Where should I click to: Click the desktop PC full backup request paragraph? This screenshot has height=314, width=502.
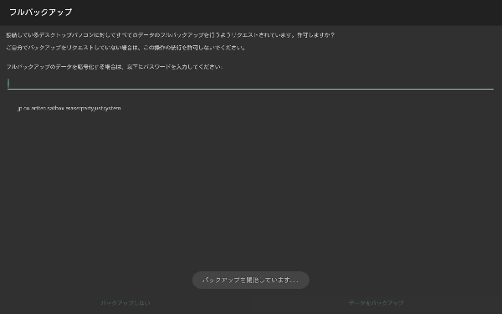[171, 35]
